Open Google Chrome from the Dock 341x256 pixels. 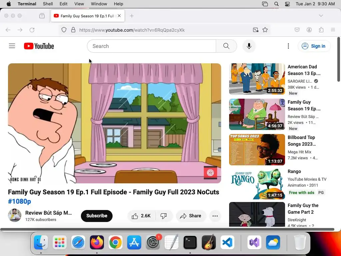click(x=116, y=242)
